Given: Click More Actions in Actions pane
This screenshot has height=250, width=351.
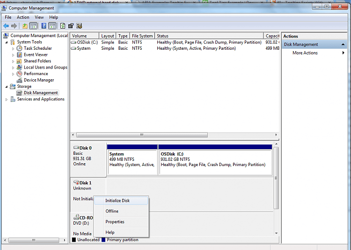Looking at the screenshot, I should click(x=305, y=53).
